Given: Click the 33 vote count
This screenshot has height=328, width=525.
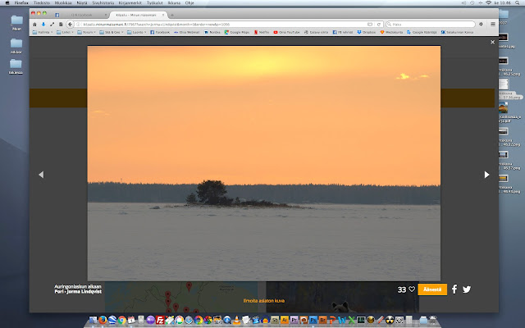Looking at the screenshot, I should click(402, 289).
